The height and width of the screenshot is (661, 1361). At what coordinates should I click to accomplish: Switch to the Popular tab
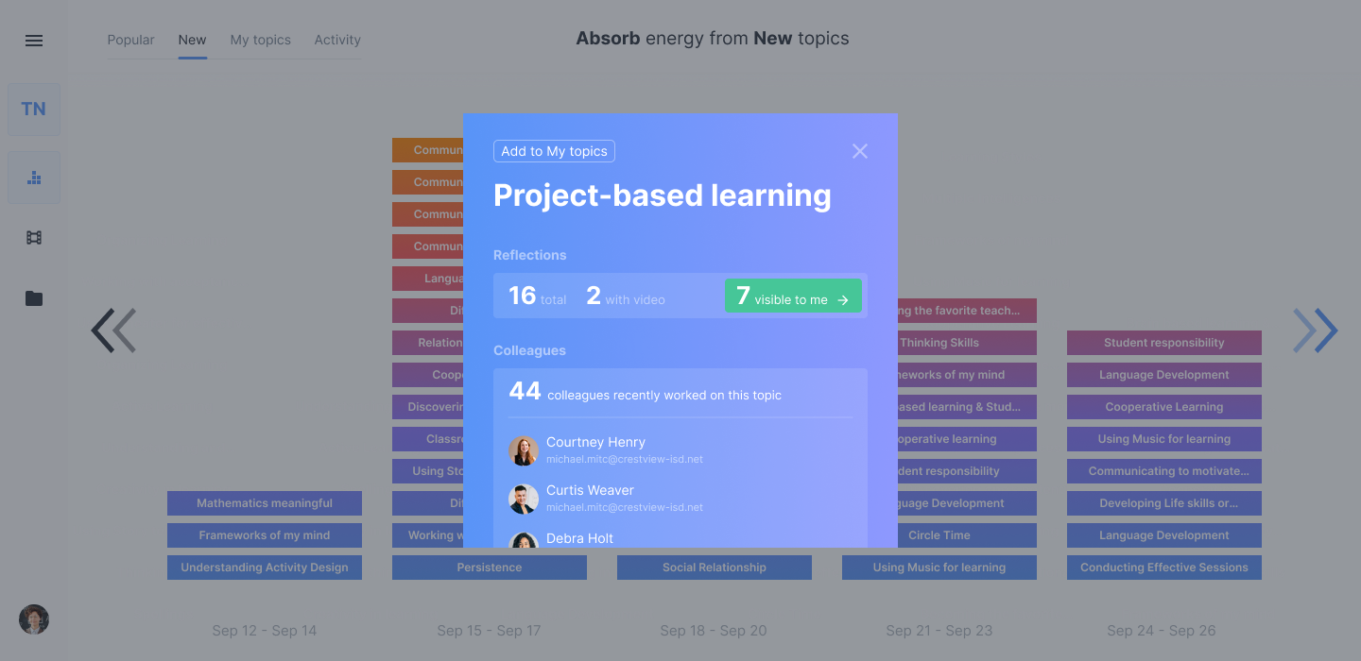click(x=130, y=40)
